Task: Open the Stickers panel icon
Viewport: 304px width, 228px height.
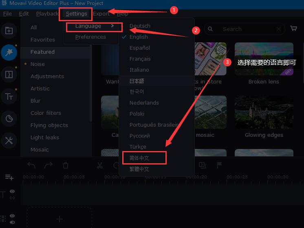Action: coord(9,118)
